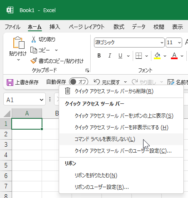Click the trash icon in the context menu
This screenshot has width=188, height=198.
(x=67, y=91)
